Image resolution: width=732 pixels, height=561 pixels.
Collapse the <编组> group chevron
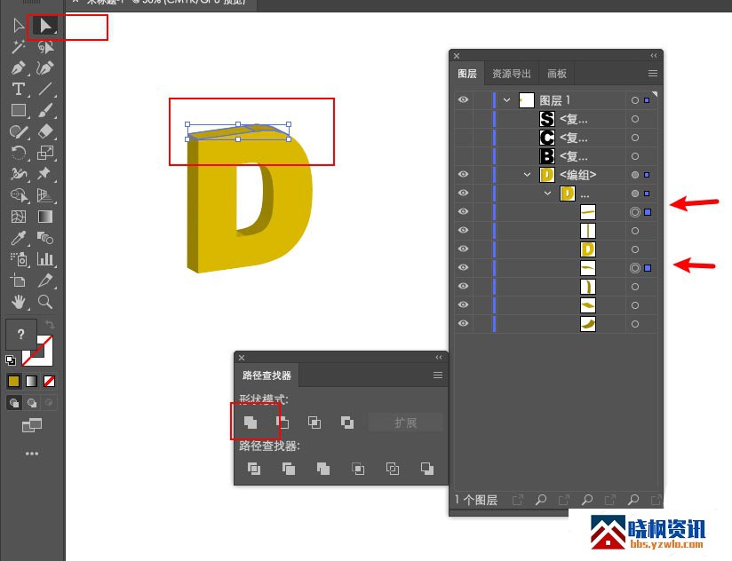(528, 175)
